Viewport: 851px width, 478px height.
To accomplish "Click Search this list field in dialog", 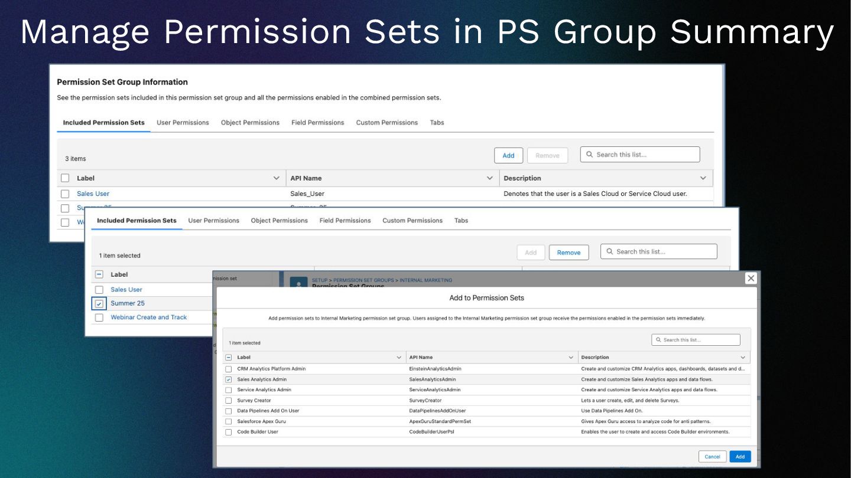I will 696,340.
